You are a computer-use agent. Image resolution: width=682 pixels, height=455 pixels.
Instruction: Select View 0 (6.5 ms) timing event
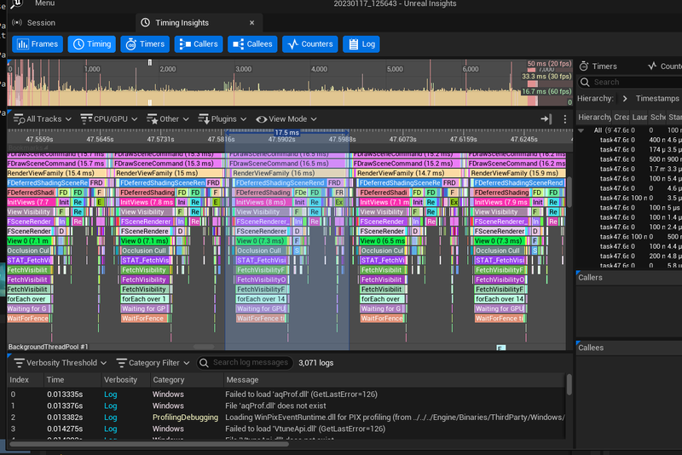383,241
